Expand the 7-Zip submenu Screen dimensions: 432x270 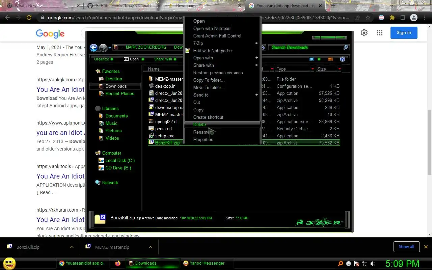pyautogui.click(x=222, y=43)
